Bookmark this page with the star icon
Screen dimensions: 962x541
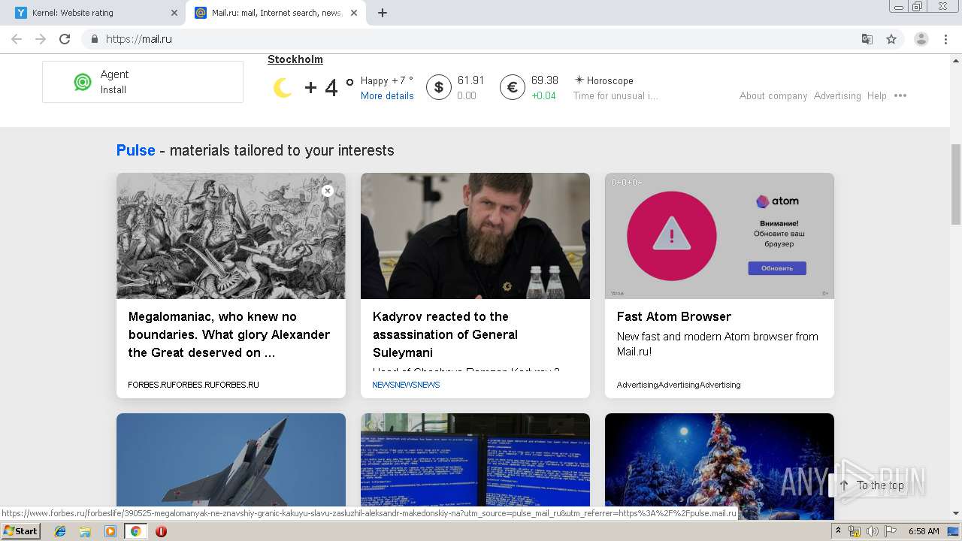(x=891, y=39)
